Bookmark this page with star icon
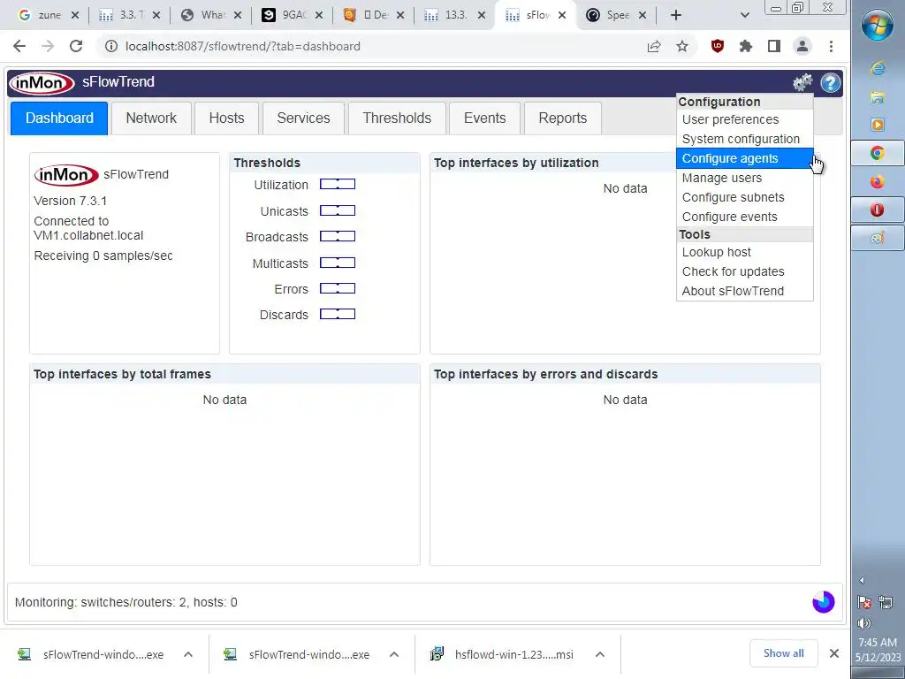Image resolution: width=905 pixels, height=679 pixels. tap(682, 46)
